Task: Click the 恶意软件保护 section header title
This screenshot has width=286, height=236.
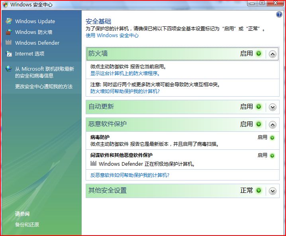Action: click(x=108, y=124)
